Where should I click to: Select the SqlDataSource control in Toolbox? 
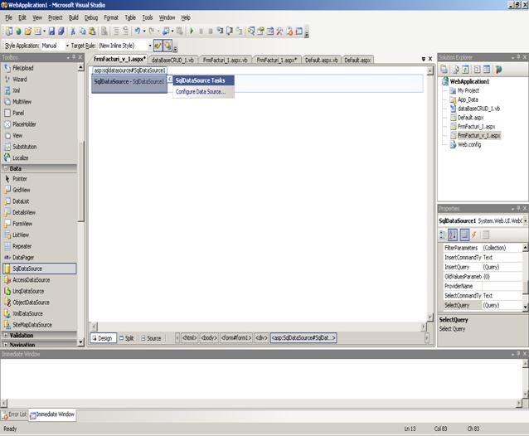click(39, 269)
